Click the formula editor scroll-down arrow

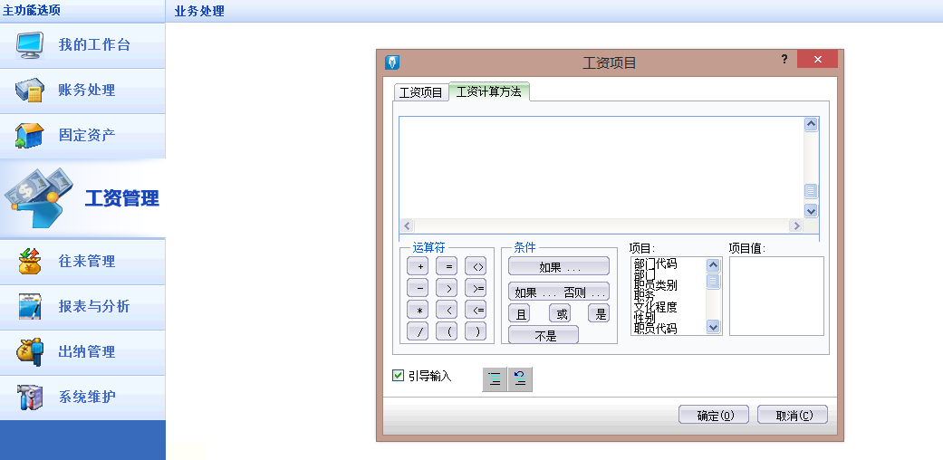[811, 210]
